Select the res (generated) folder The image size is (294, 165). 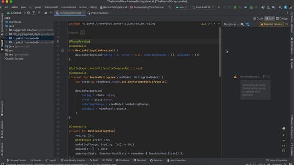coord(17,55)
